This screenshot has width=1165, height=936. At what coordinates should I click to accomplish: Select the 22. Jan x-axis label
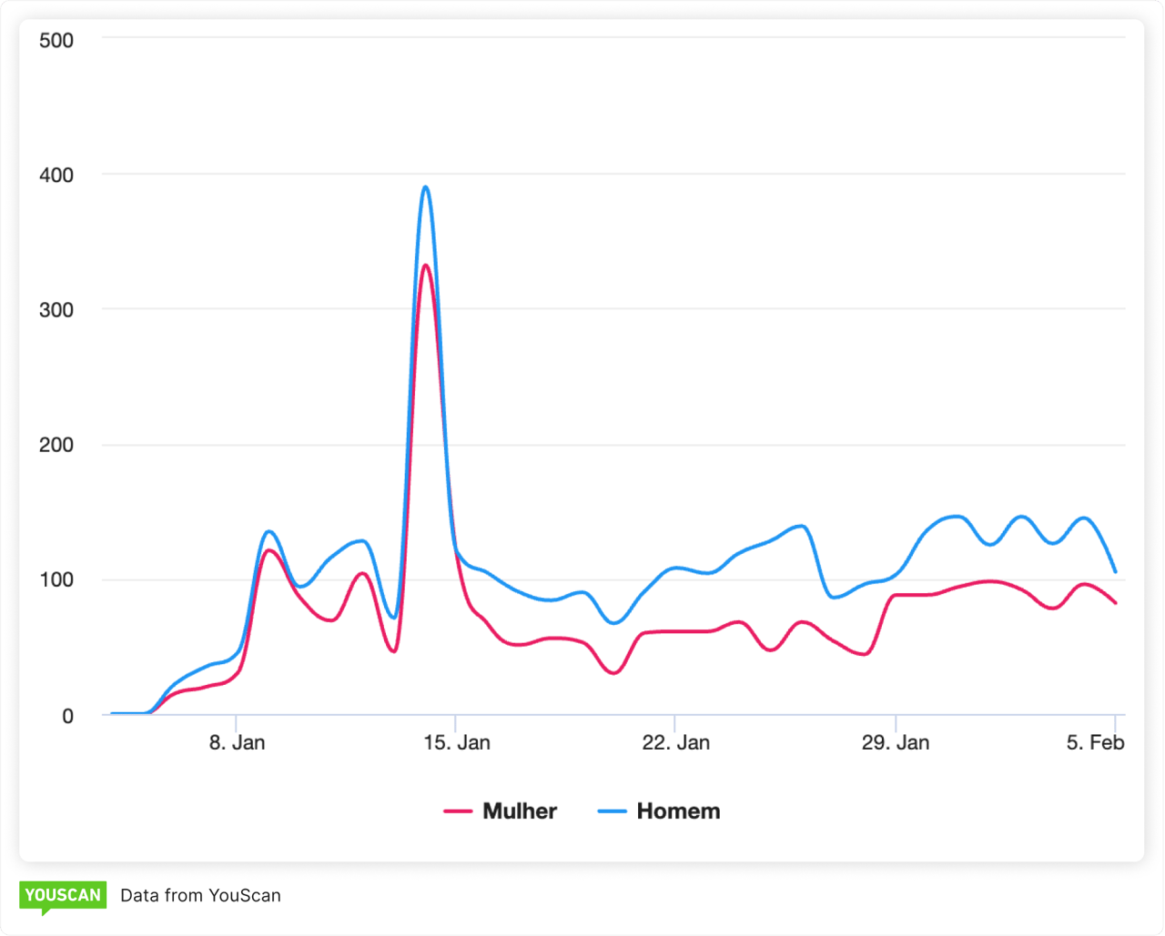point(675,742)
